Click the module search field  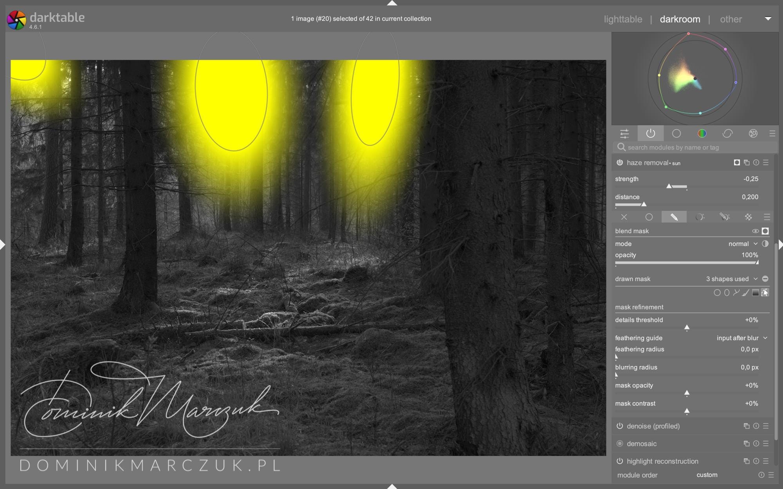pyautogui.click(x=695, y=147)
